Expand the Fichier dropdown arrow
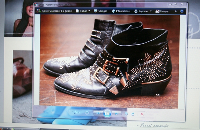 pos(89,11)
